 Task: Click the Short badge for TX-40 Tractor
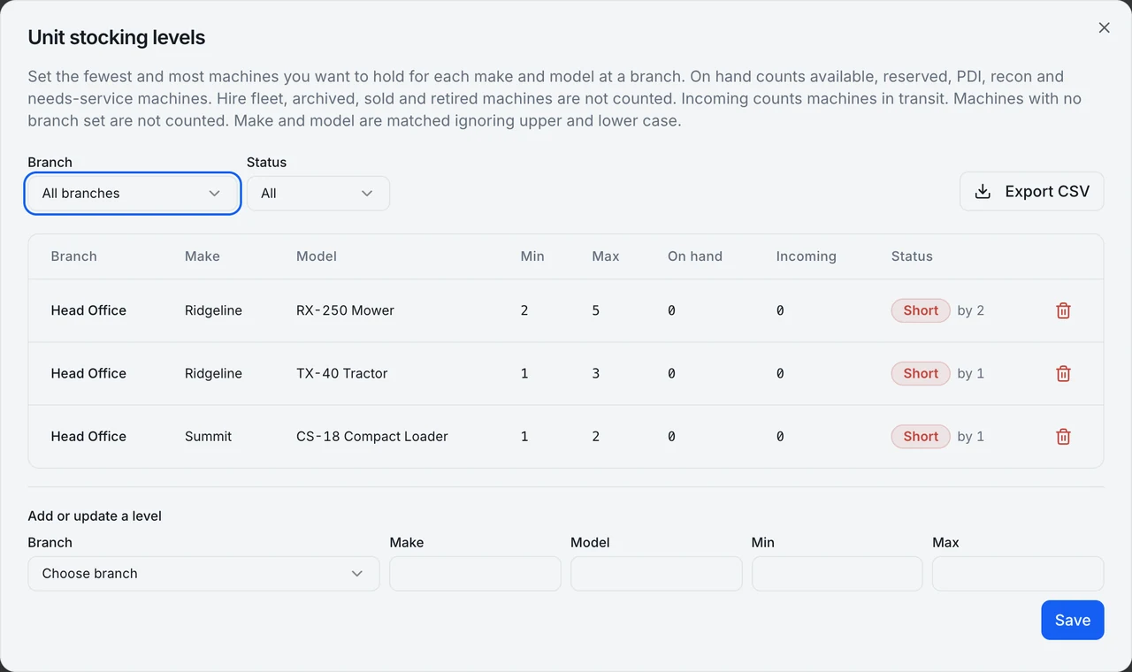(921, 373)
